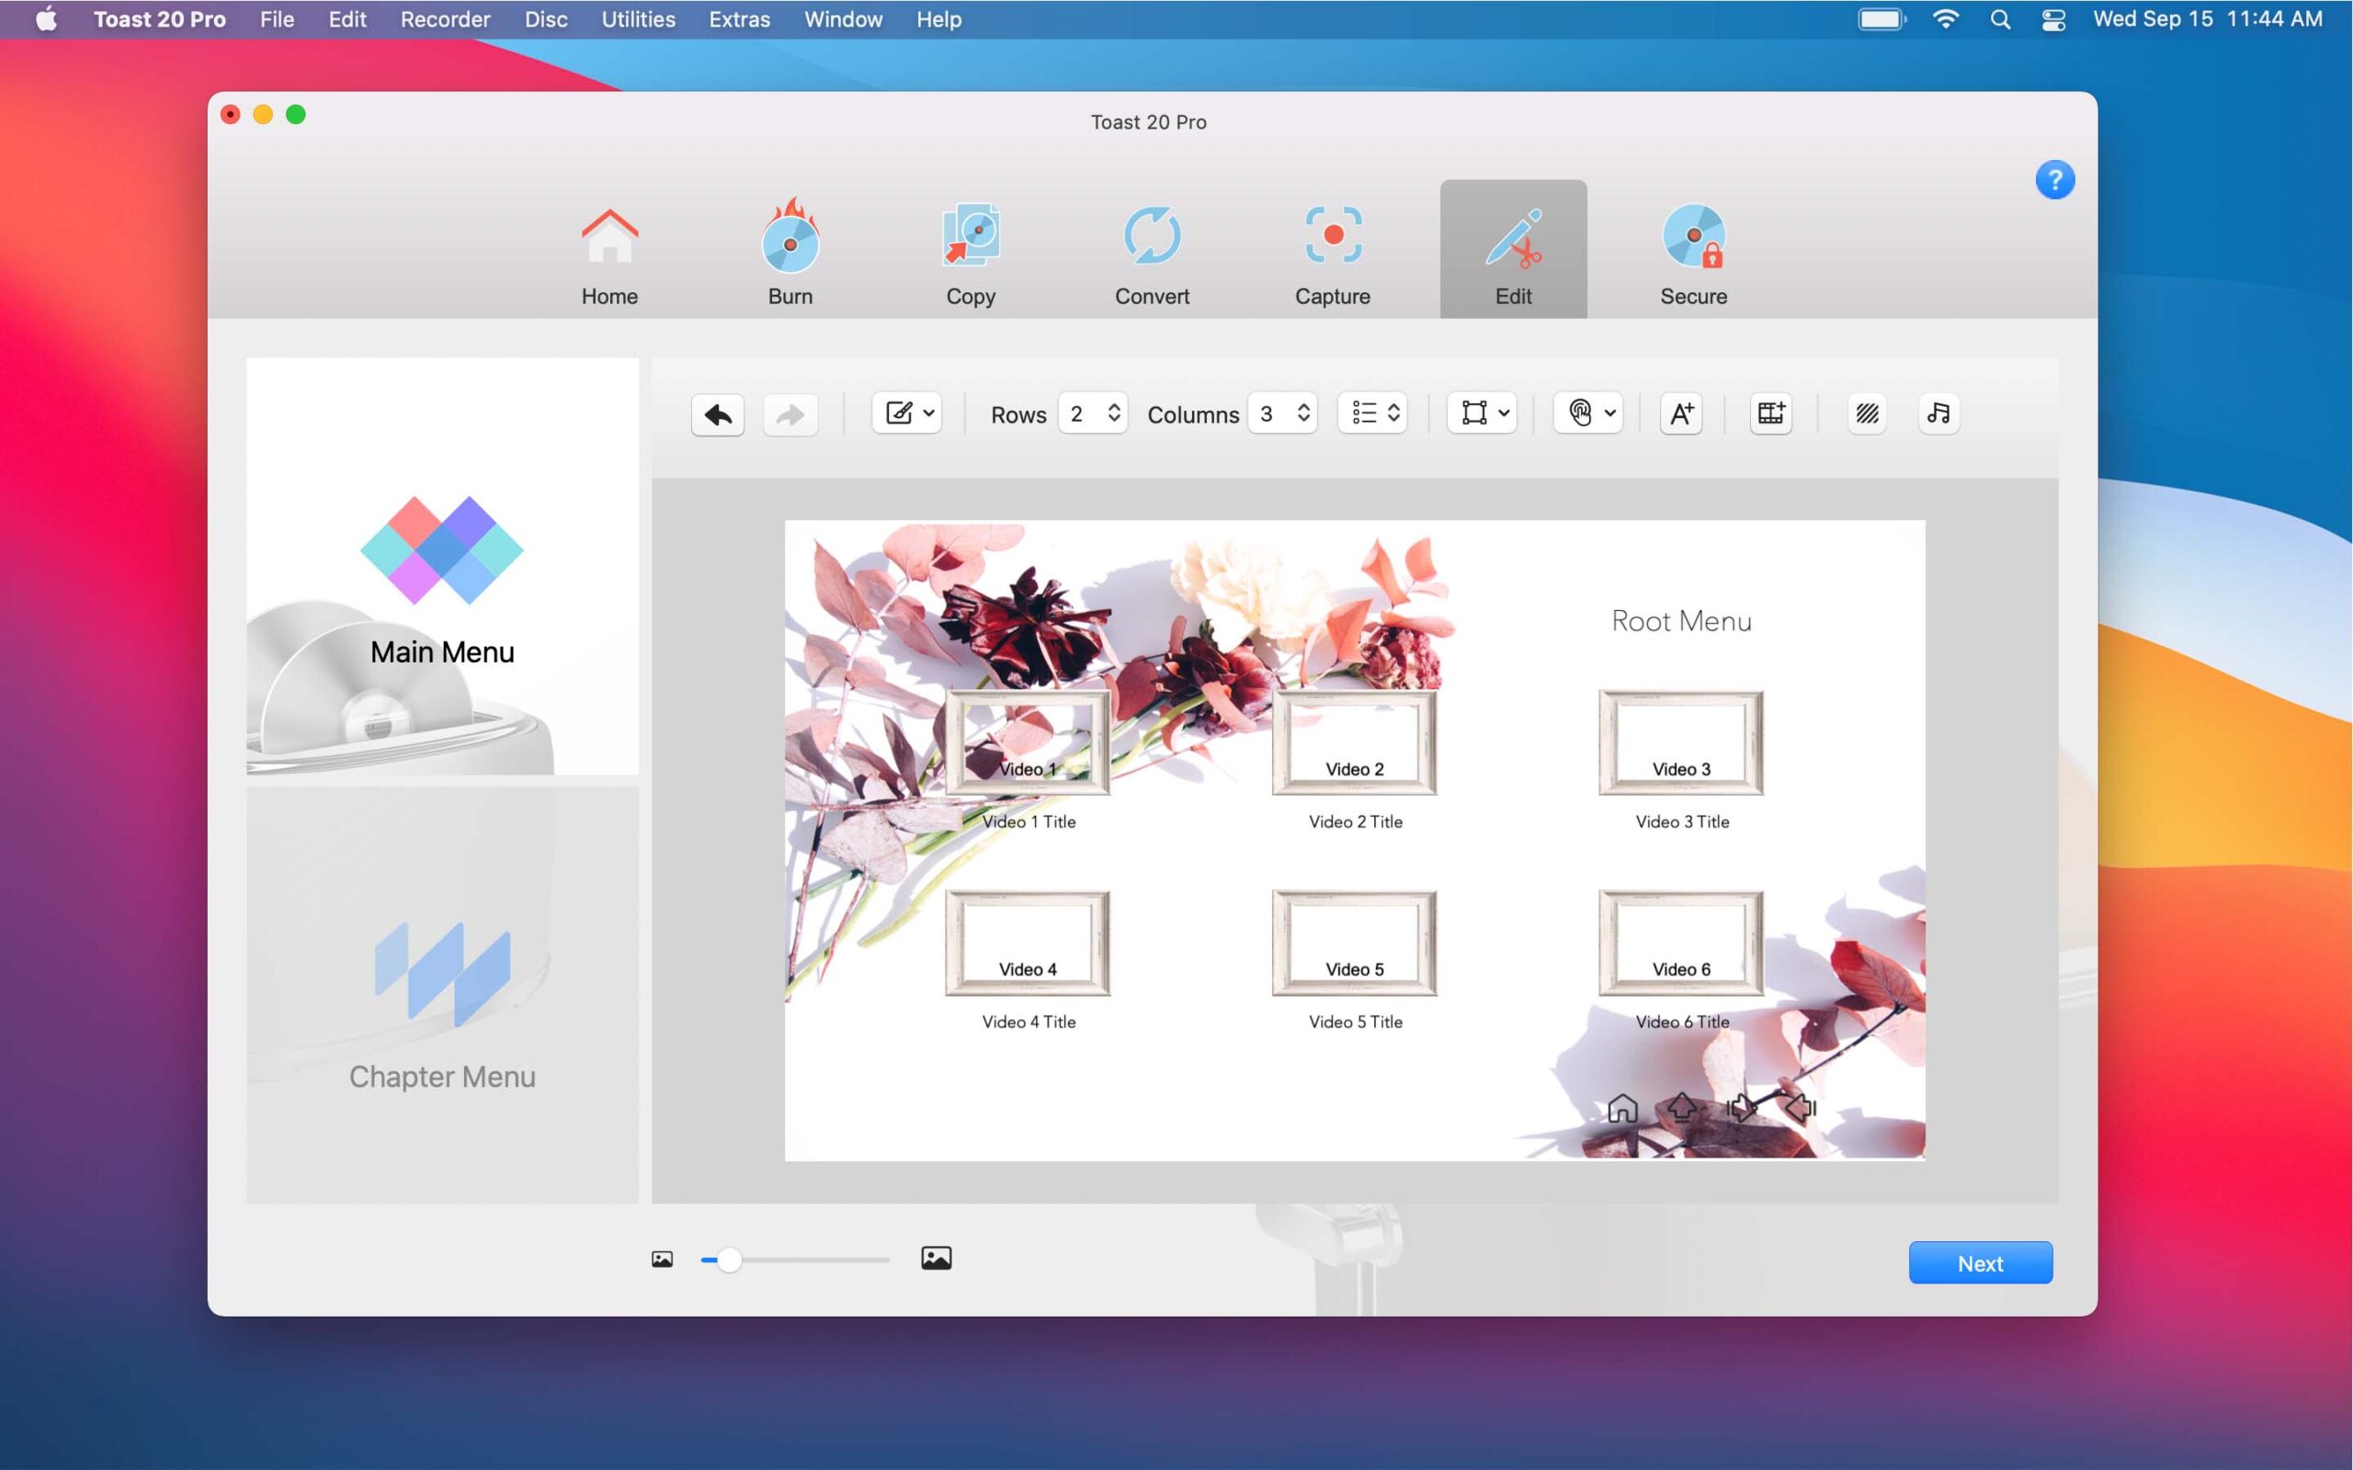2353x1470 pixels.
Task: Expand the frame shape dropdown
Action: [x=1482, y=414]
